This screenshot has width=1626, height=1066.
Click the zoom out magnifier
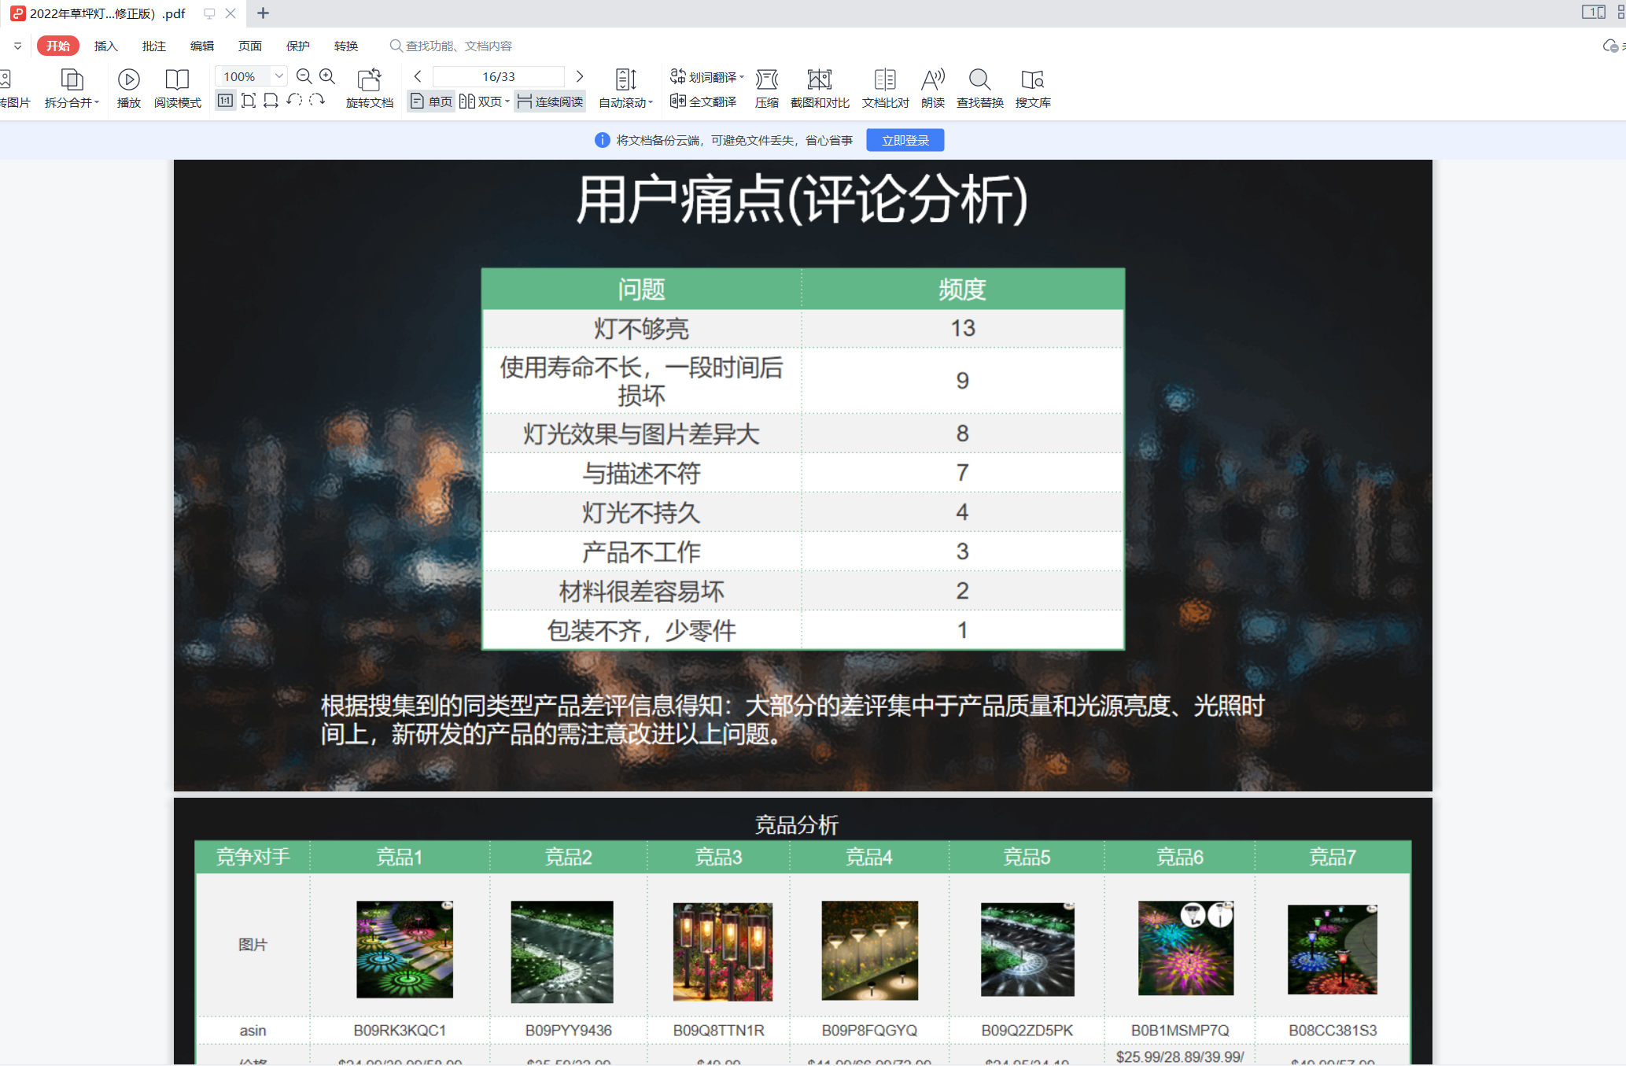click(x=304, y=76)
